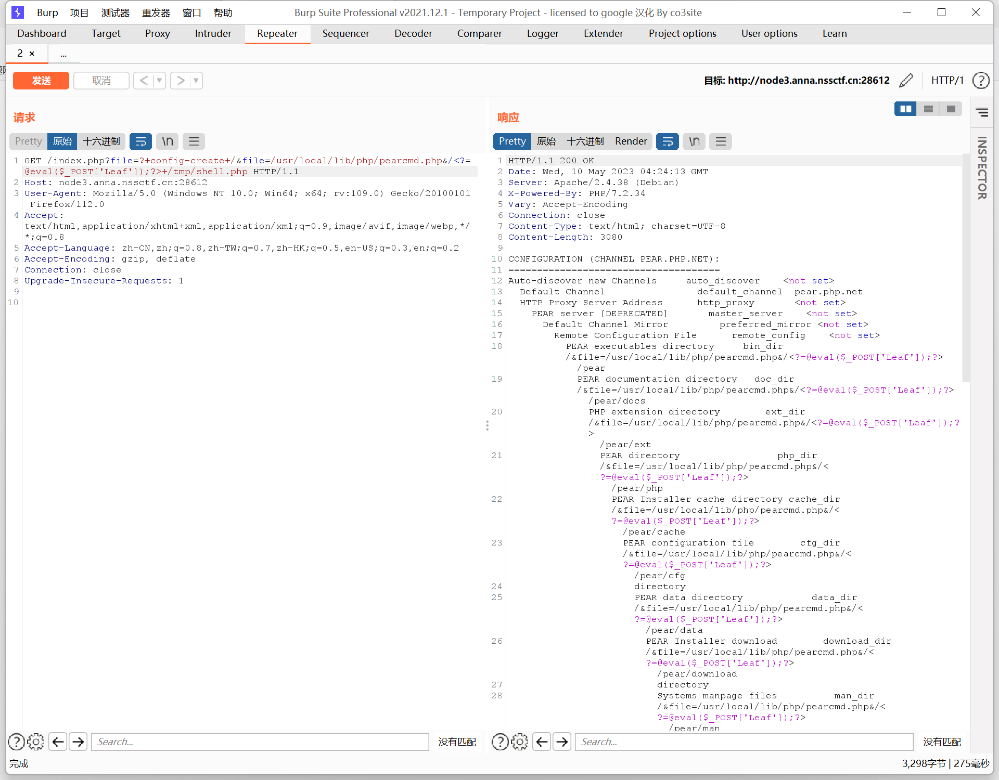This screenshot has height=780, width=999.
Task: Open the search settings gear below the request panel
Action: [36, 742]
